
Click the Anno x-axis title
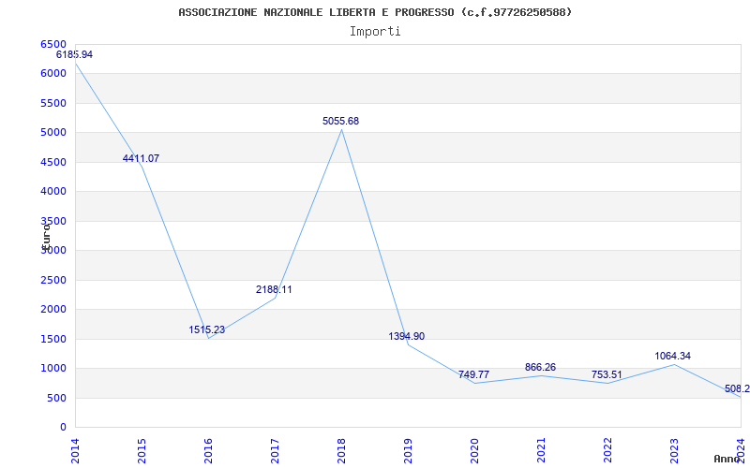point(727,459)
